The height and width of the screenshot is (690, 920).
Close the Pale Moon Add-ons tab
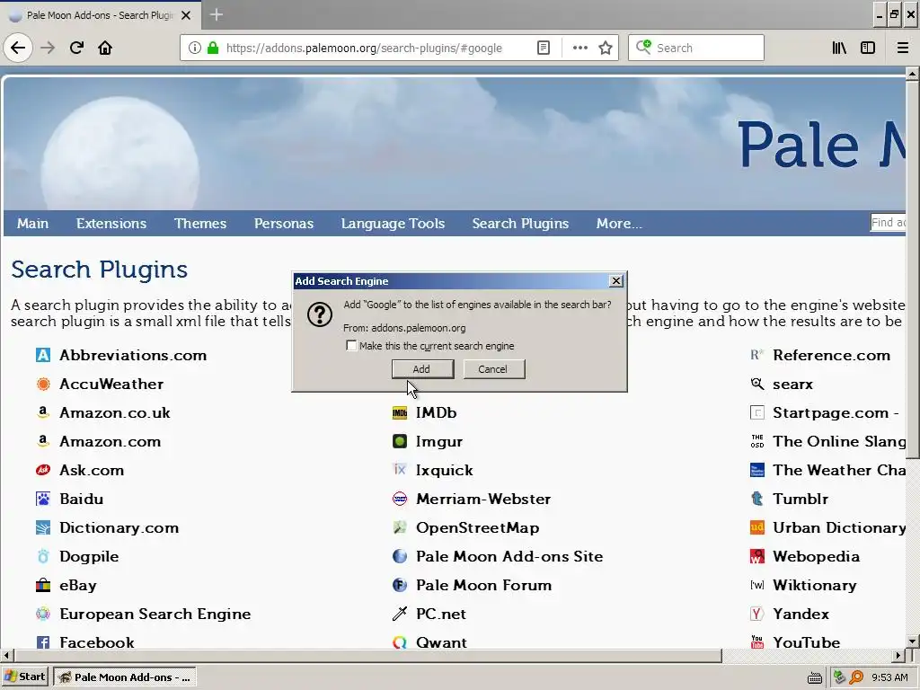click(186, 15)
